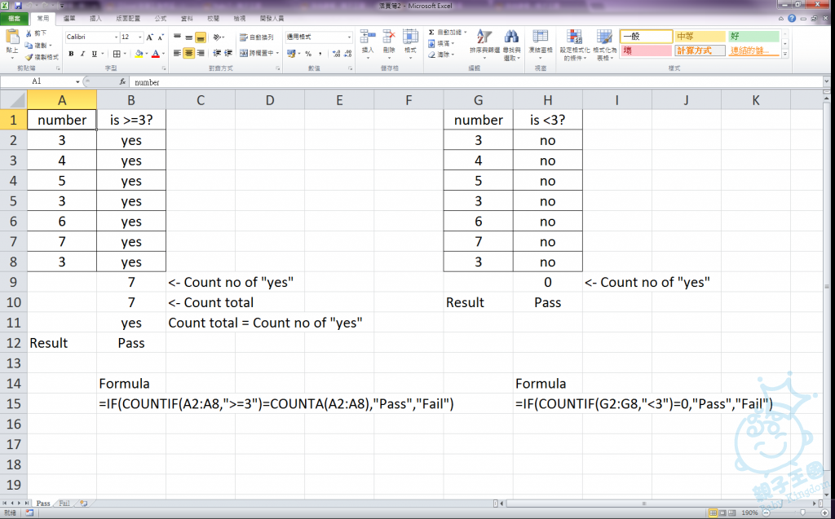Toggle center horizontal alignment
The image size is (835, 519).
pyautogui.click(x=189, y=53)
